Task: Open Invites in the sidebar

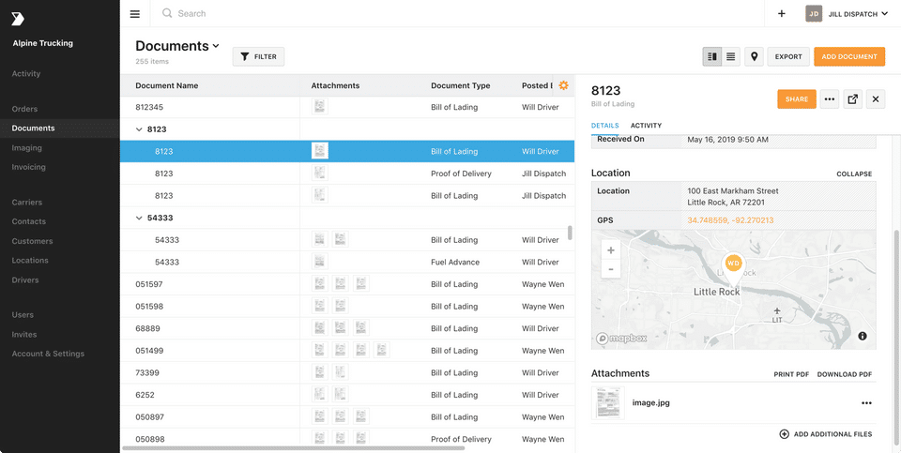Action: coord(24,334)
